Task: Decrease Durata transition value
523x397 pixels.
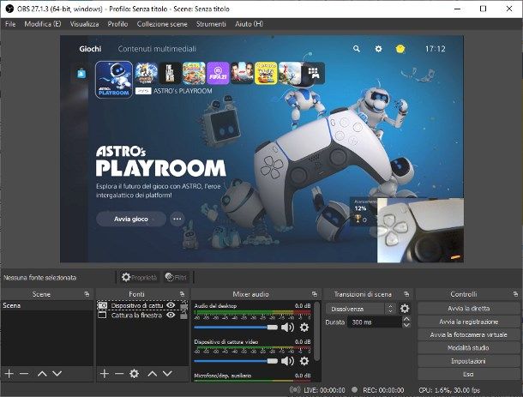Action: [406, 325]
